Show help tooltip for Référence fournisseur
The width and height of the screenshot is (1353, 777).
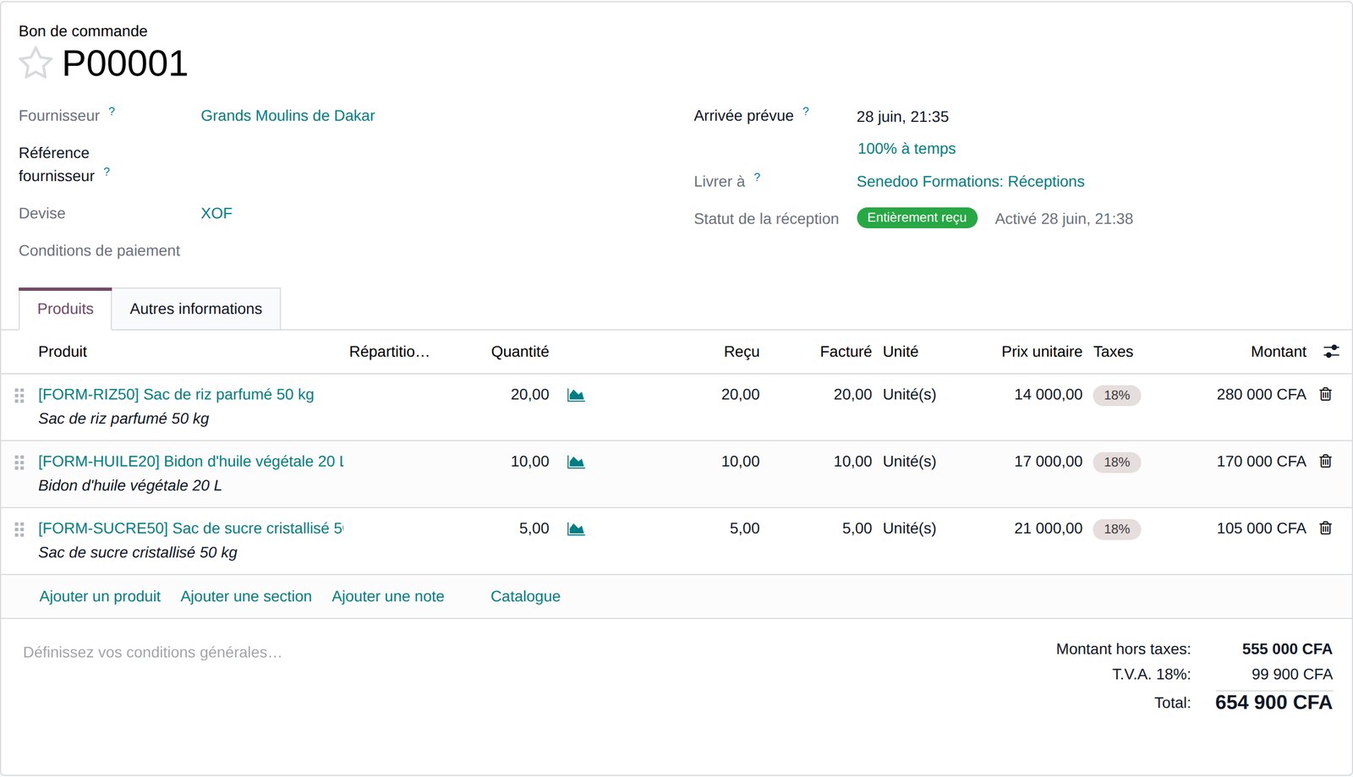point(107,172)
